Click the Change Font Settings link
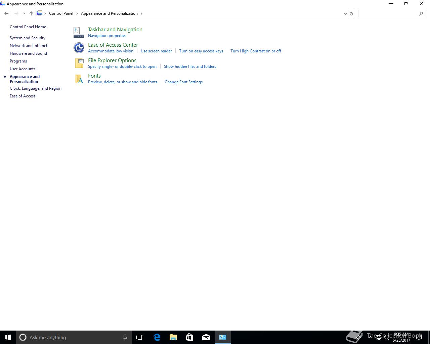The height and width of the screenshot is (344, 430). point(183,82)
